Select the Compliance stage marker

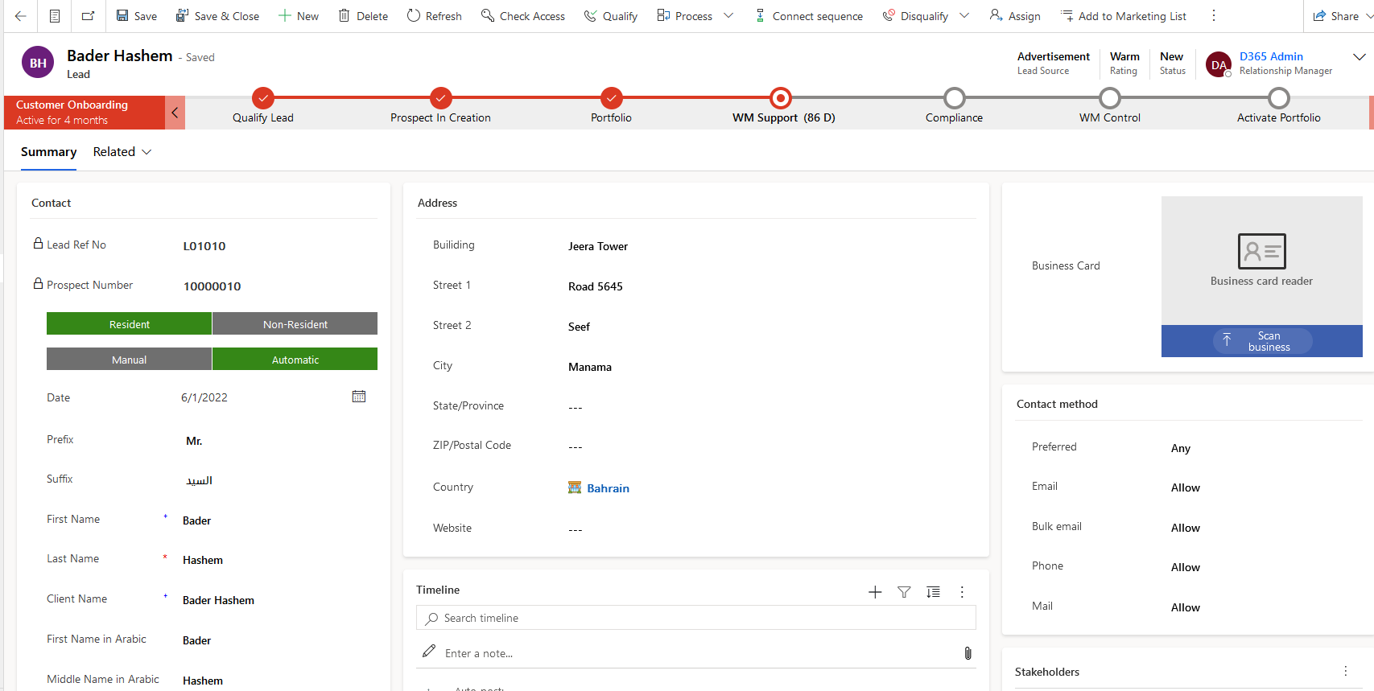coord(954,98)
